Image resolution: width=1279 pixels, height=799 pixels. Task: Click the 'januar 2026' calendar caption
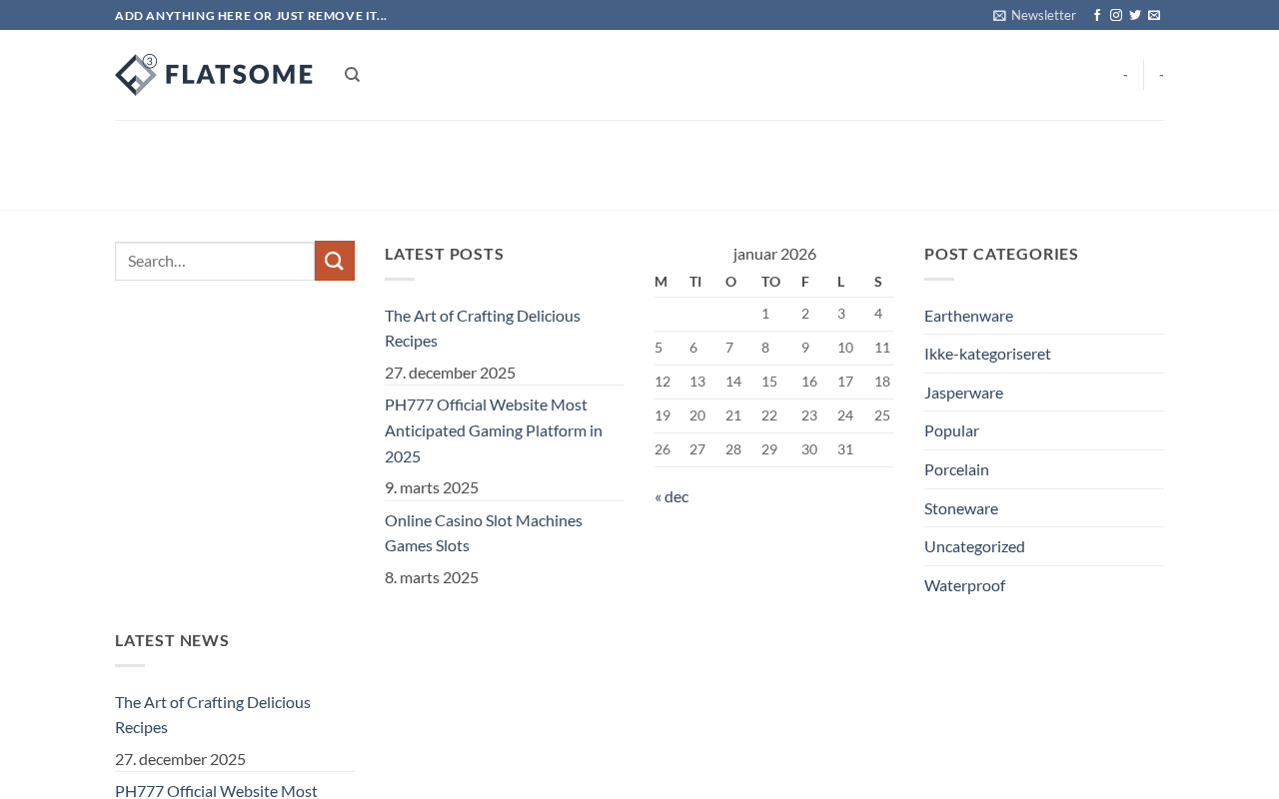[x=774, y=254]
